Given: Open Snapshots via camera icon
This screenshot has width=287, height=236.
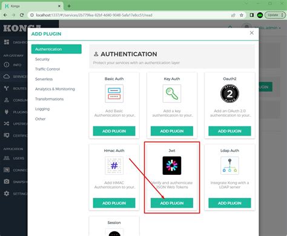Looking at the screenshot, I should click(7, 182).
